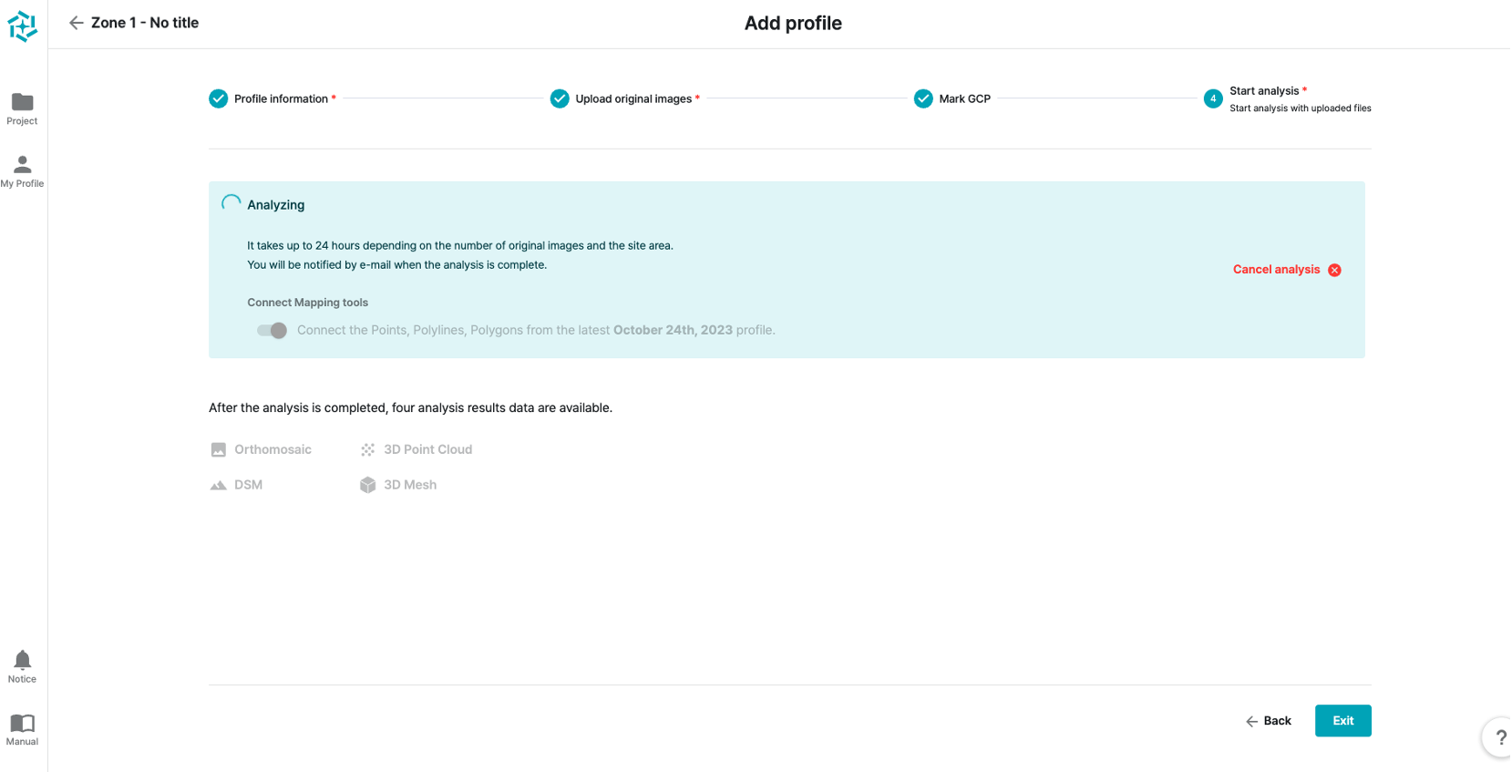Click the Orthomosaic image icon
Image resolution: width=1512 pixels, height=772 pixels.
tap(219, 449)
